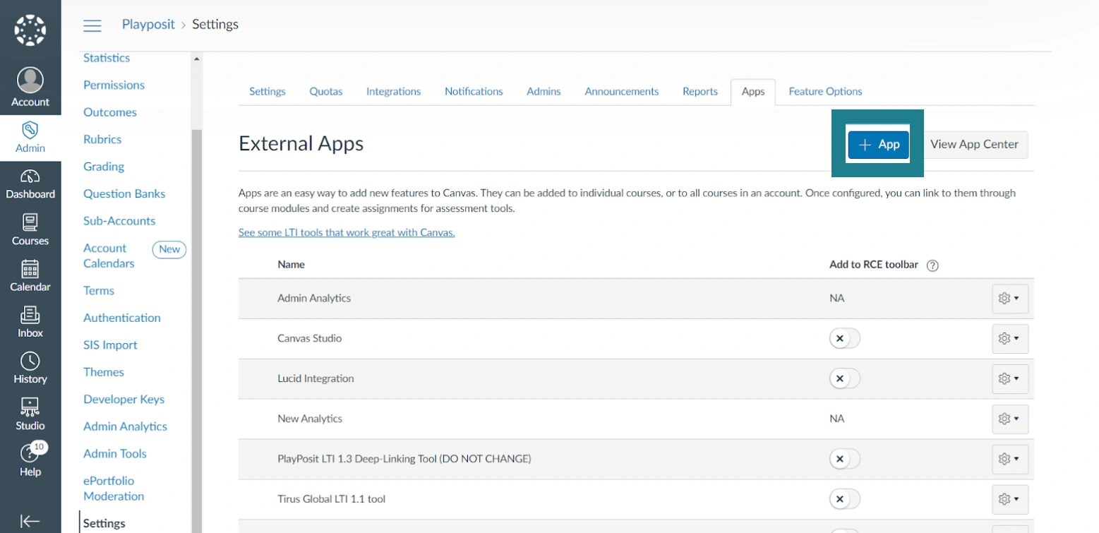1099x533 pixels.
Task: Open the gear dropdown for New Analytics
Action: coord(1010,419)
